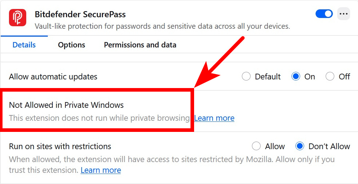This screenshot has height=184, width=358.
Task: Select Don't Allow for restricted sites
Action: click(x=300, y=146)
